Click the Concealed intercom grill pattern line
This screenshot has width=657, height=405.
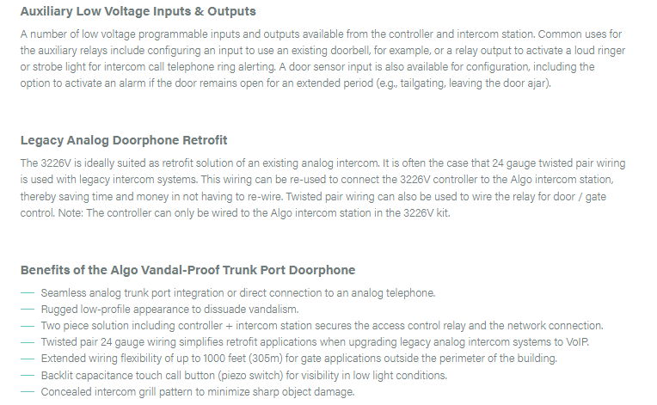point(197,391)
